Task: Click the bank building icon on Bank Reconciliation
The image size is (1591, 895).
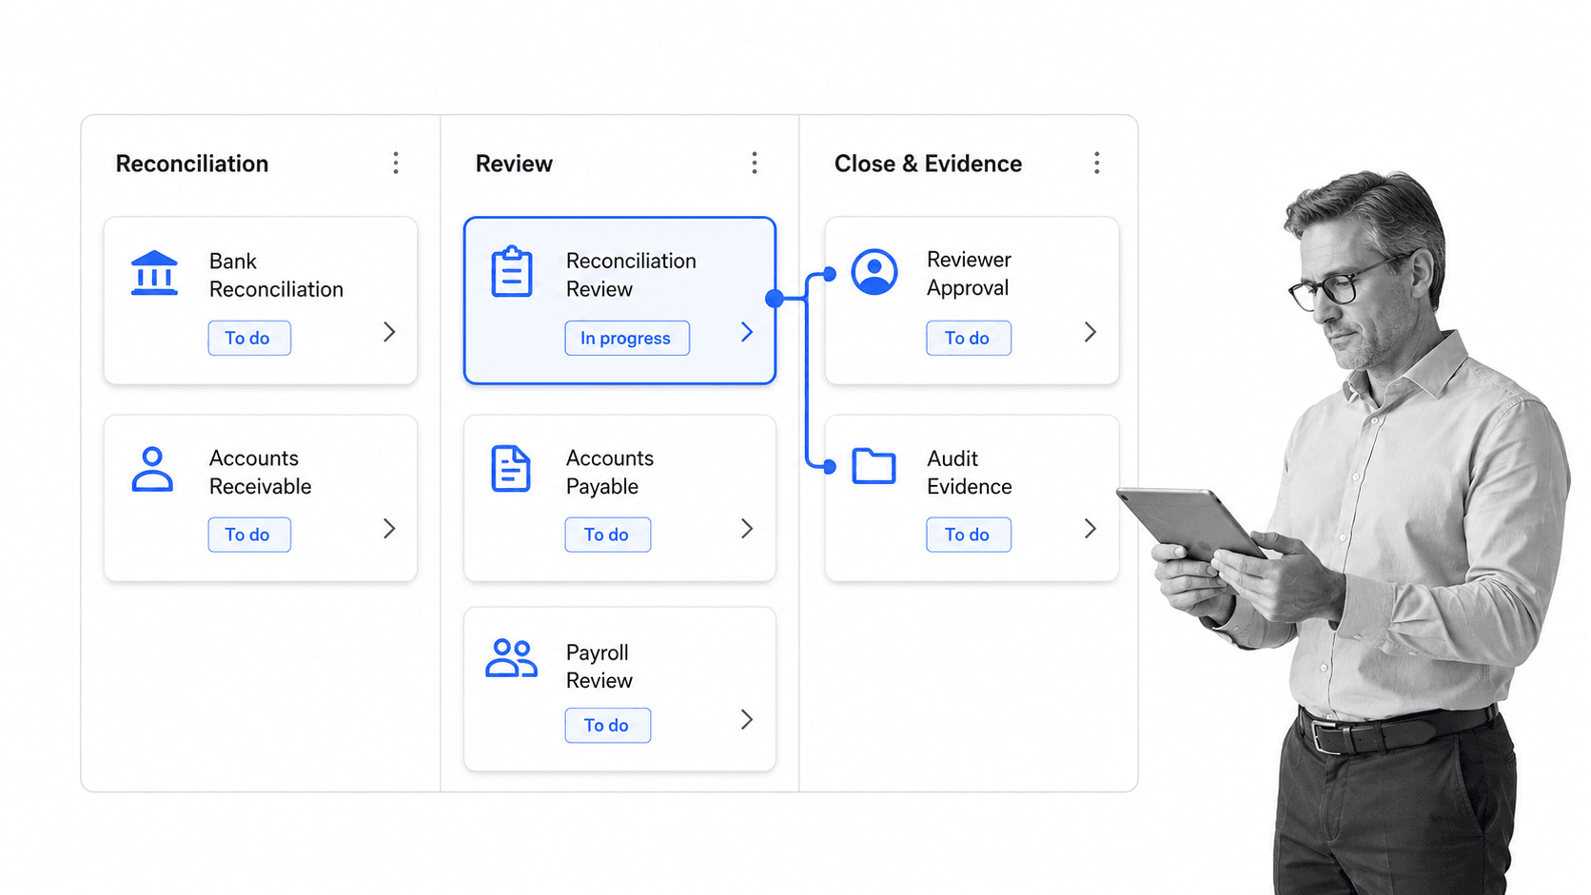Action: (x=154, y=273)
